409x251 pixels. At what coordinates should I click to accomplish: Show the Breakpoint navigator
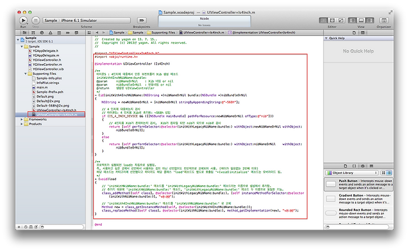coord(68,33)
